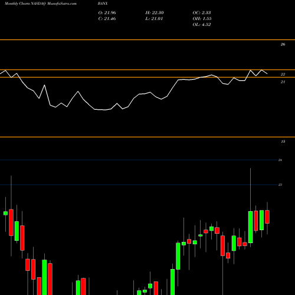Viewport: 295px width, 295px height.
Task: Click the '24' candlestick axis label
Action: [280, 160]
